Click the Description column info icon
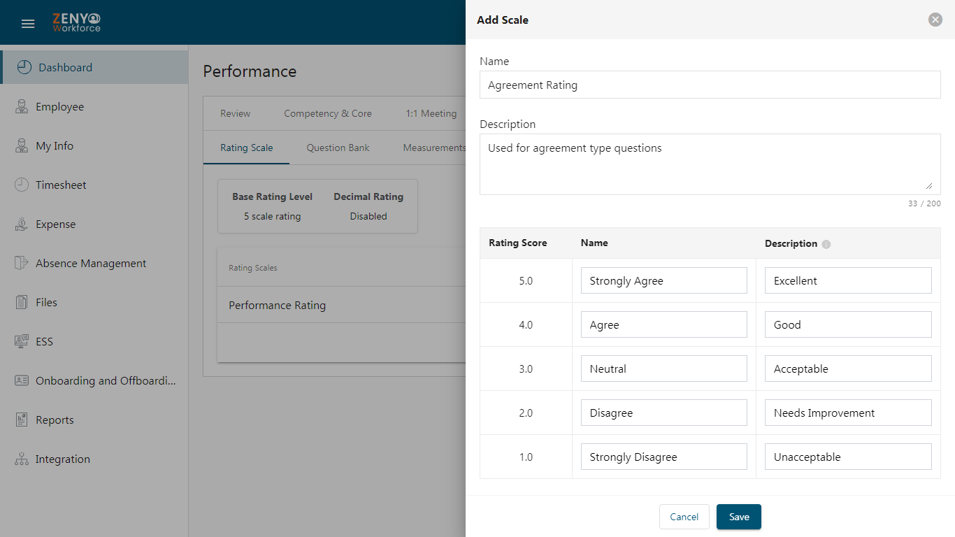 point(826,244)
